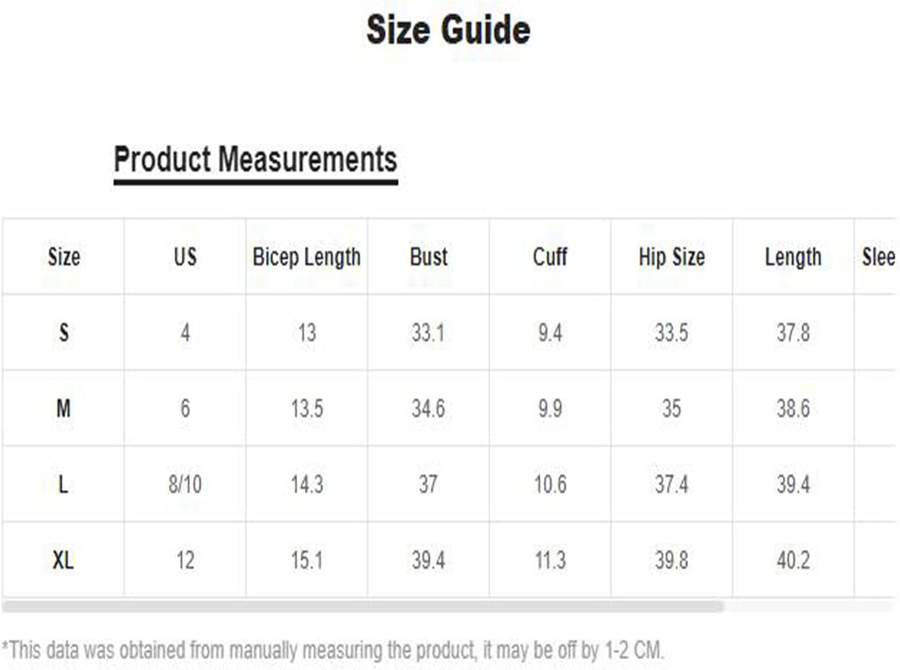Viewport: 900px width, 670px height.
Task: Click the 40.2 length value cell
Action: pos(793,560)
